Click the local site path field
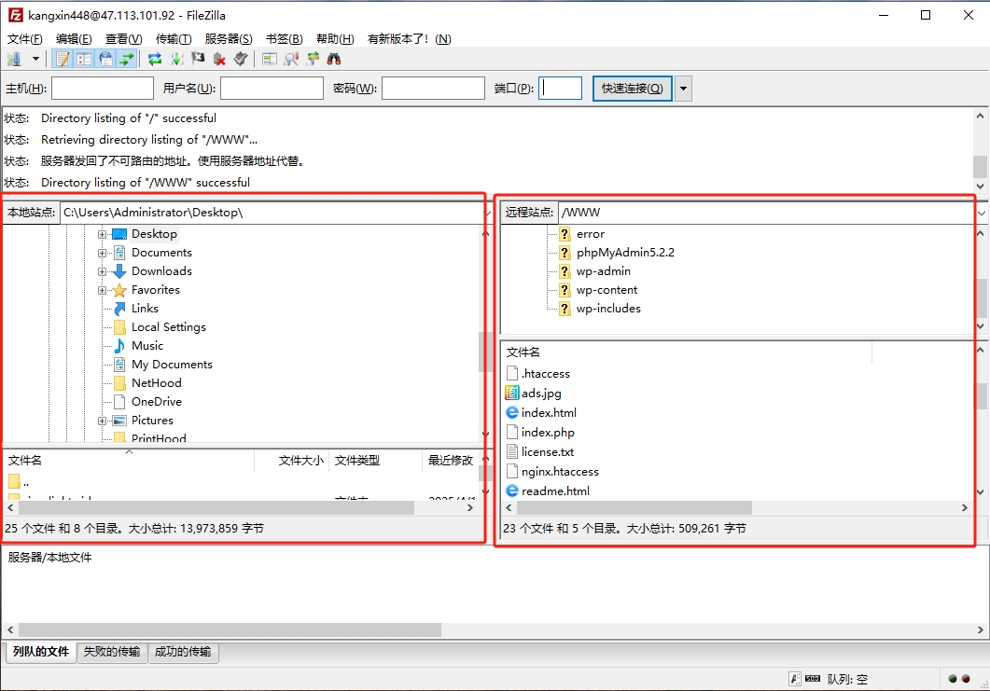 pos(271,213)
